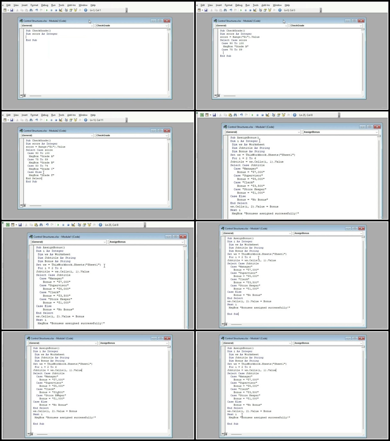Open Tools menu in Ln 8, Col 3 screenshot

tap(256, 5)
